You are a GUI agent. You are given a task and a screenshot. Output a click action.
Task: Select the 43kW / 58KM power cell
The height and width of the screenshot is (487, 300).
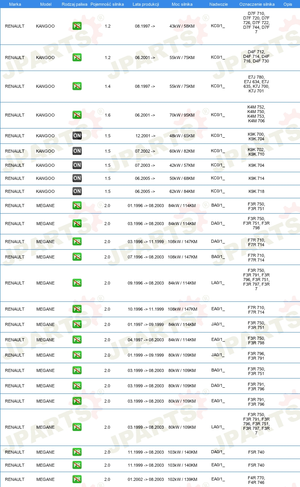tap(182, 26)
